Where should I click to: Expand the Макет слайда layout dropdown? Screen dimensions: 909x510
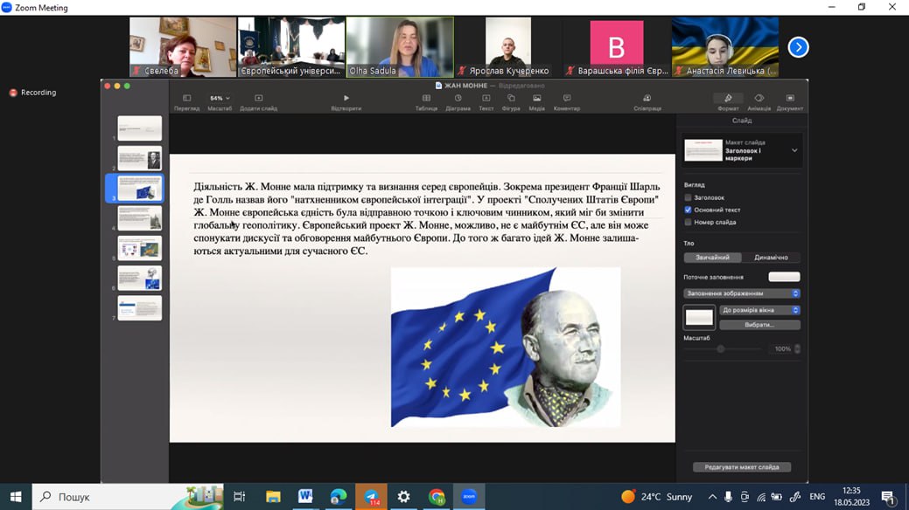pos(794,151)
